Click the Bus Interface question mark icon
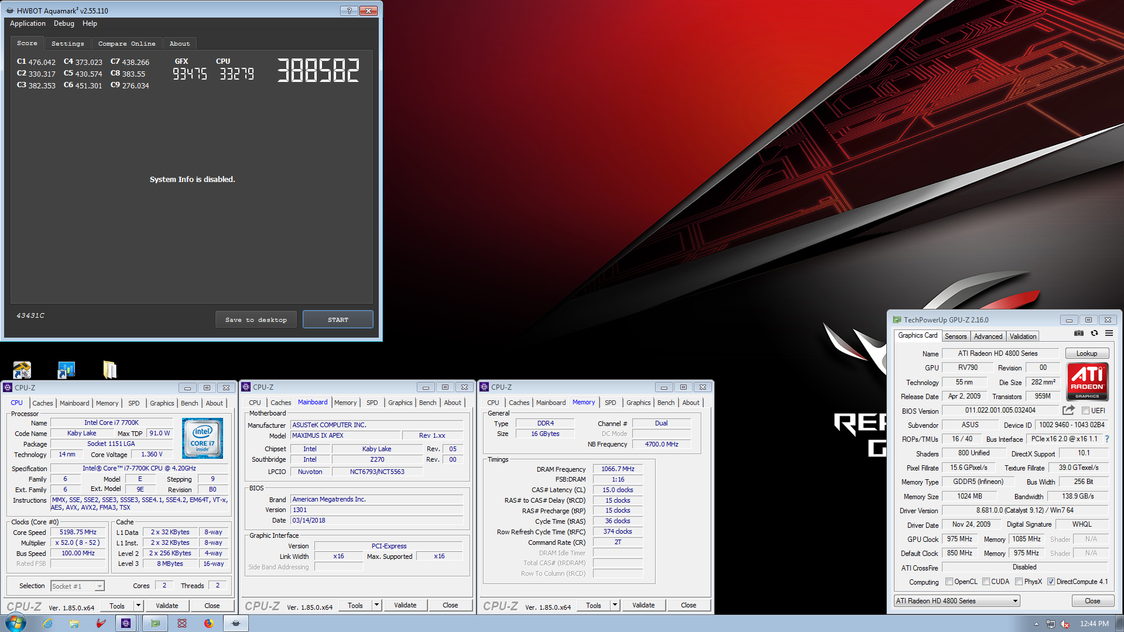Screen dimensions: 1124x632 [1107, 439]
